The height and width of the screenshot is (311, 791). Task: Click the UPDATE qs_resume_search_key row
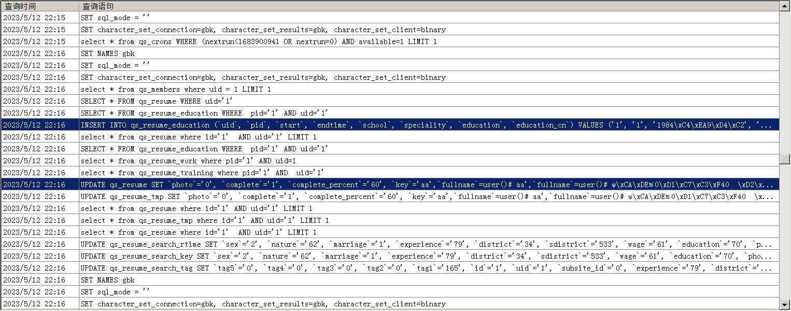click(x=363, y=256)
